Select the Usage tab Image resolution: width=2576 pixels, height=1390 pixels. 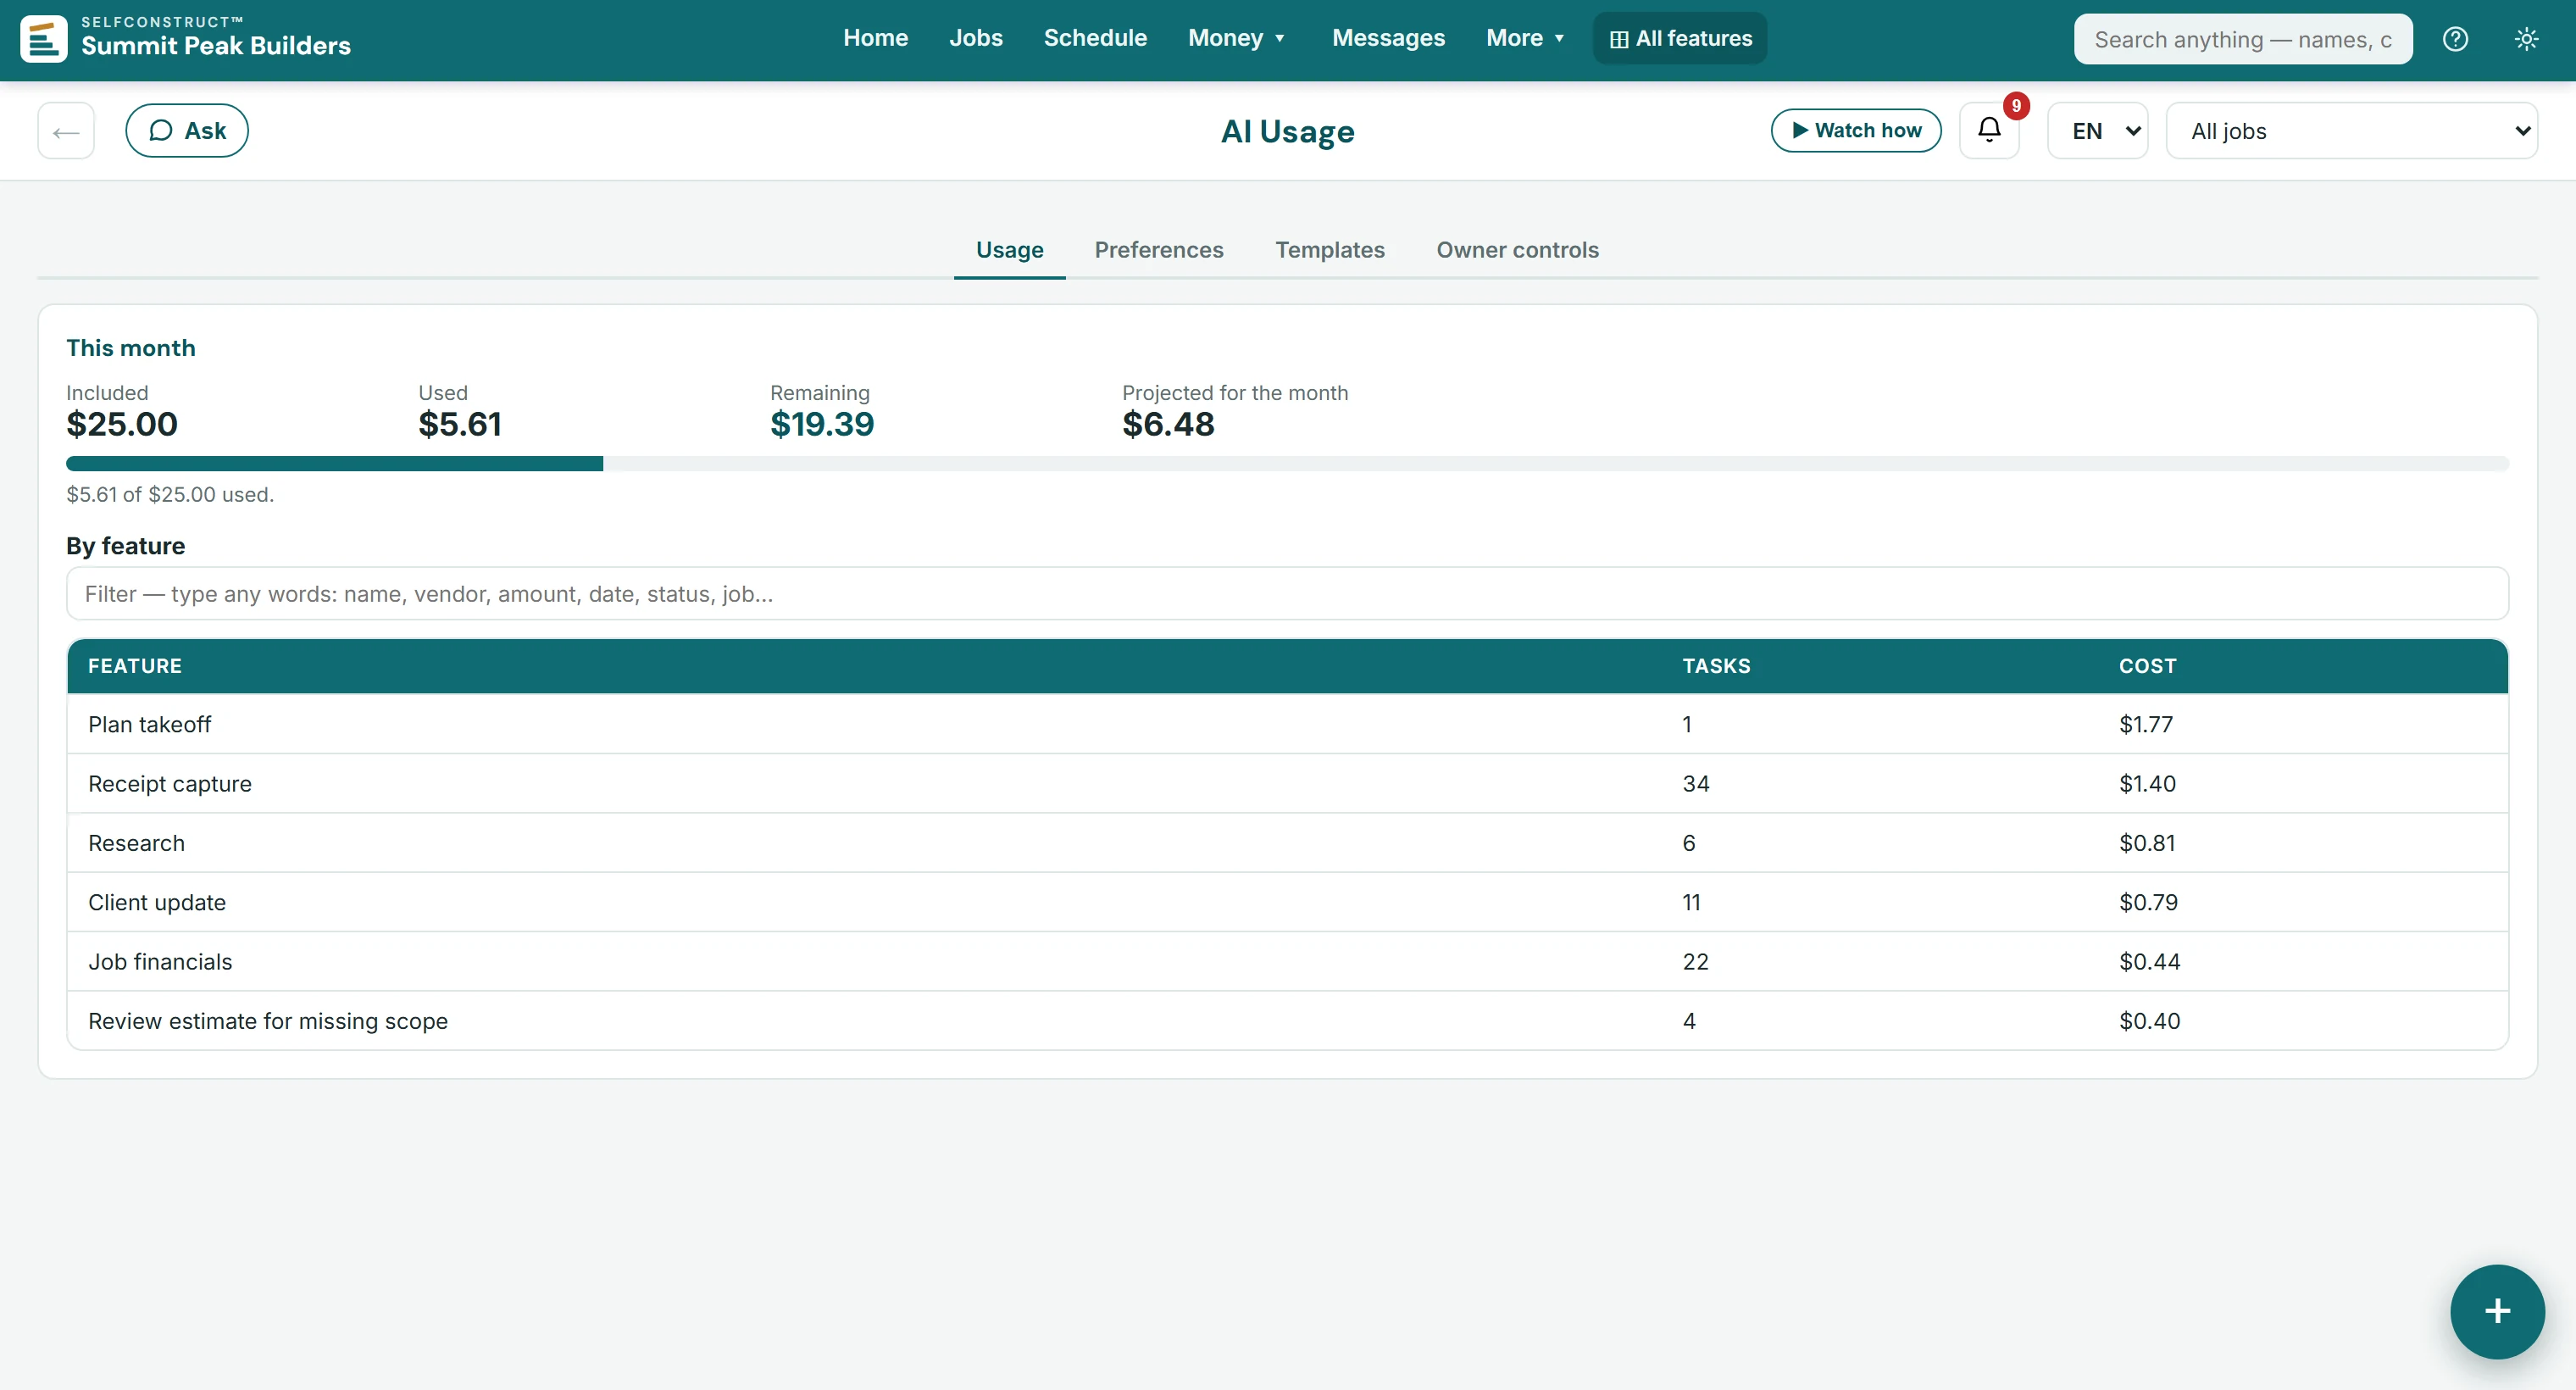(x=1009, y=250)
